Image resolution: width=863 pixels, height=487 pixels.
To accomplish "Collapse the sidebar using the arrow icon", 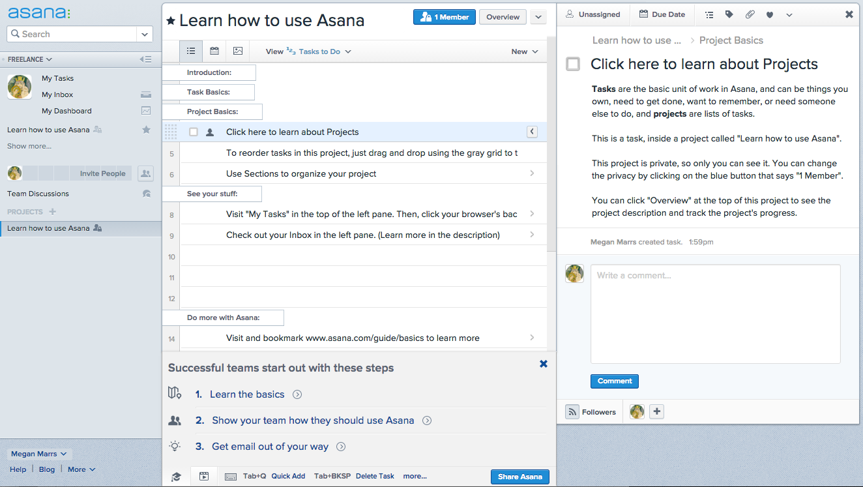I will tap(145, 59).
